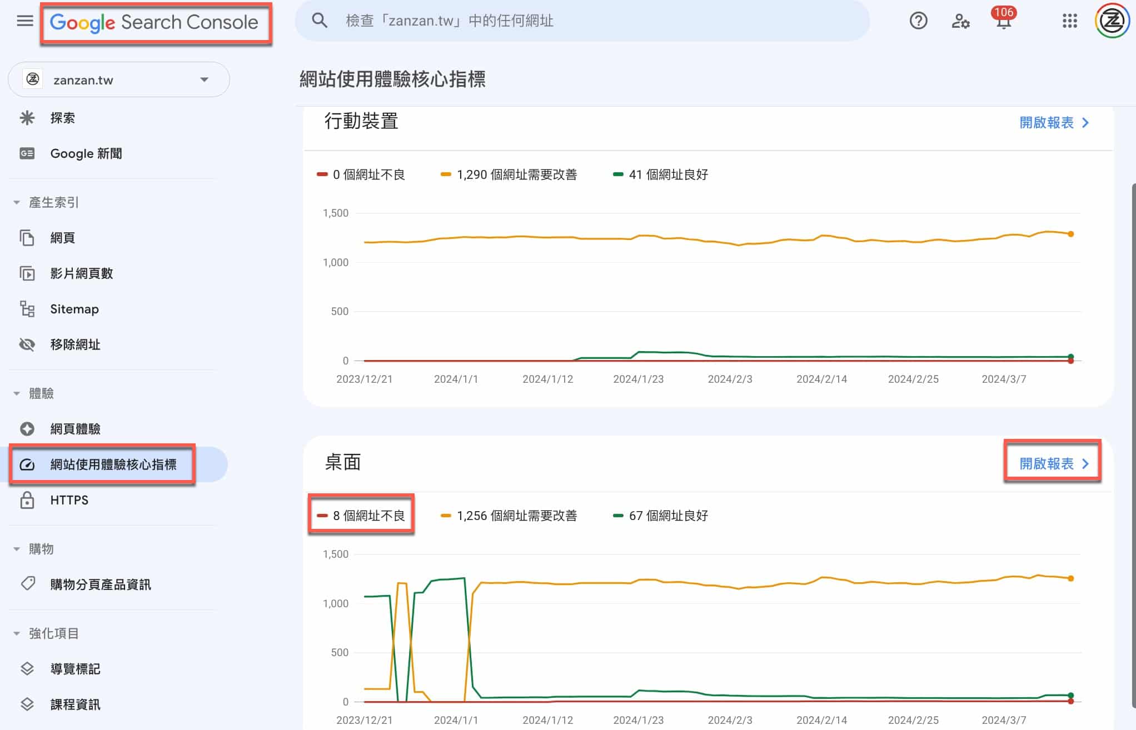This screenshot has width=1136, height=730.
Task: Toggle desktop 1,256 個網址需要改善 legend
Action: pos(509,516)
